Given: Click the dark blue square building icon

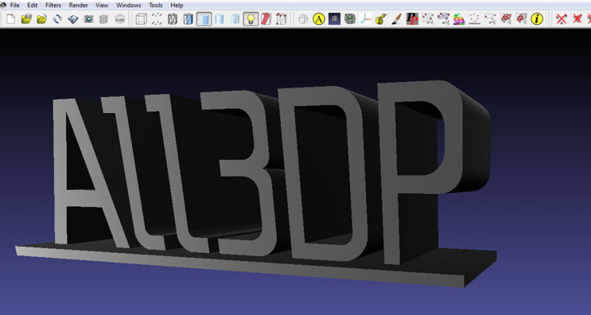Looking at the screenshot, I should (x=334, y=19).
